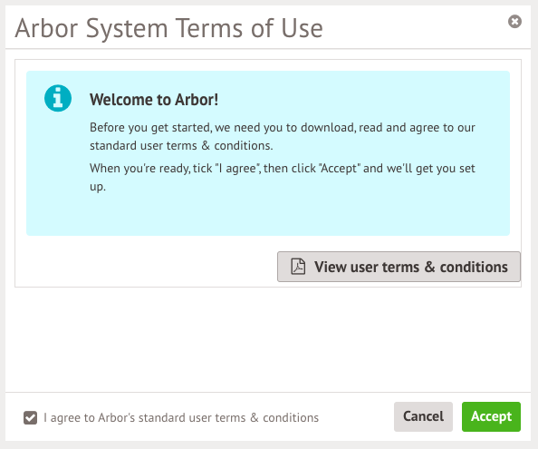Click footer space between agree label and Cancel
This screenshot has height=449, width=538.
click(x=356, y=417)
